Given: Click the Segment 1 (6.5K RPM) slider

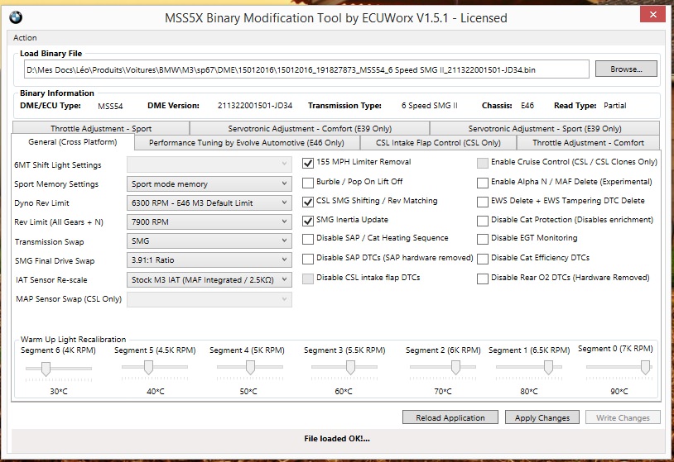Looking at the screenshot, I should [x=529, y=368].
